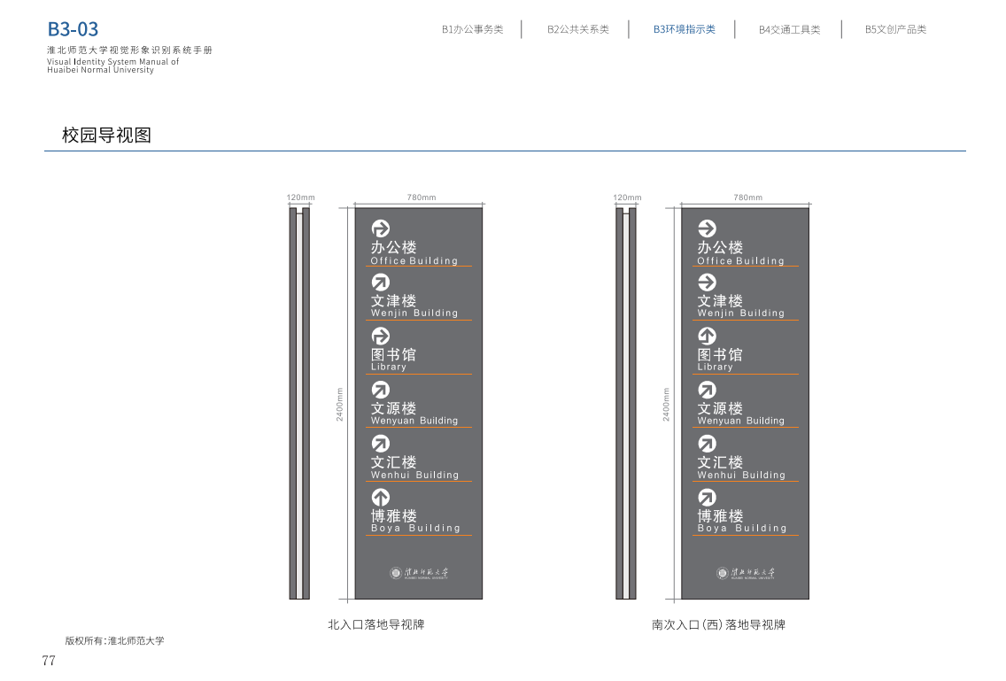Screen dimensions: 1006x681
Task: Click 'Wenyuan Building' text on north entrance sign
Action: tap(414, 421)
